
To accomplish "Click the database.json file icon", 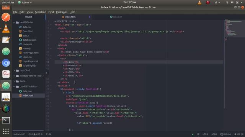I will 20,40.
